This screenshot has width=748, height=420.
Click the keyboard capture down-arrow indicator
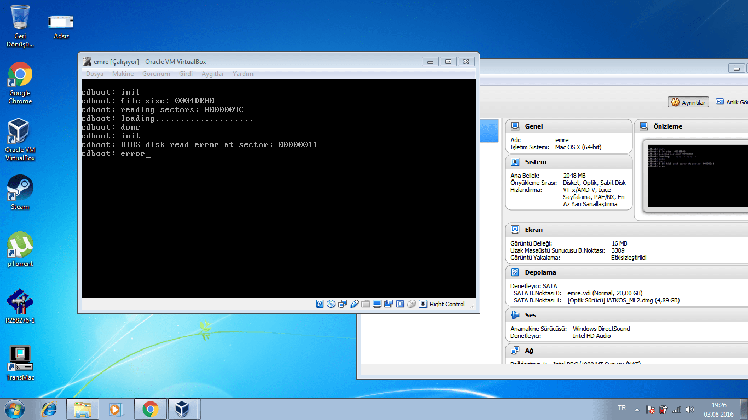click(423, 304)
